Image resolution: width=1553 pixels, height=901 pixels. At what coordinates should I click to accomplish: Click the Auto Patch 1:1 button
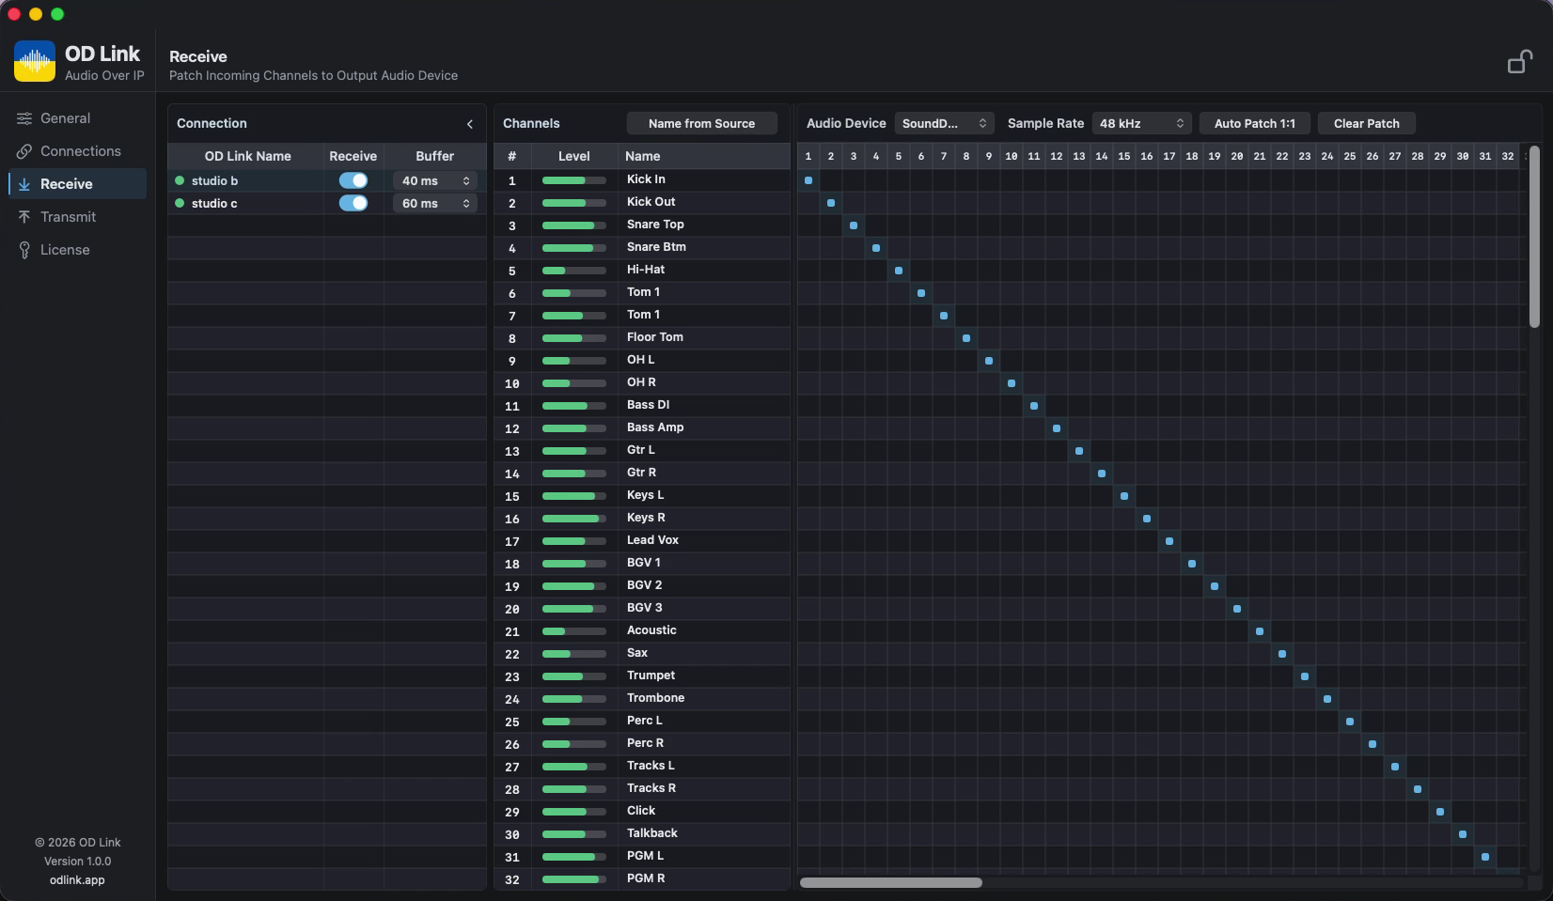1255,123
